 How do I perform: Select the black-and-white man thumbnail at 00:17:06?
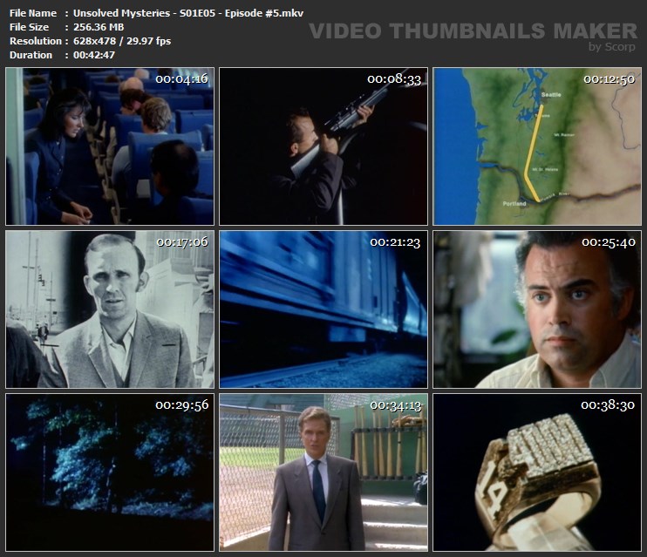[110, 309]
